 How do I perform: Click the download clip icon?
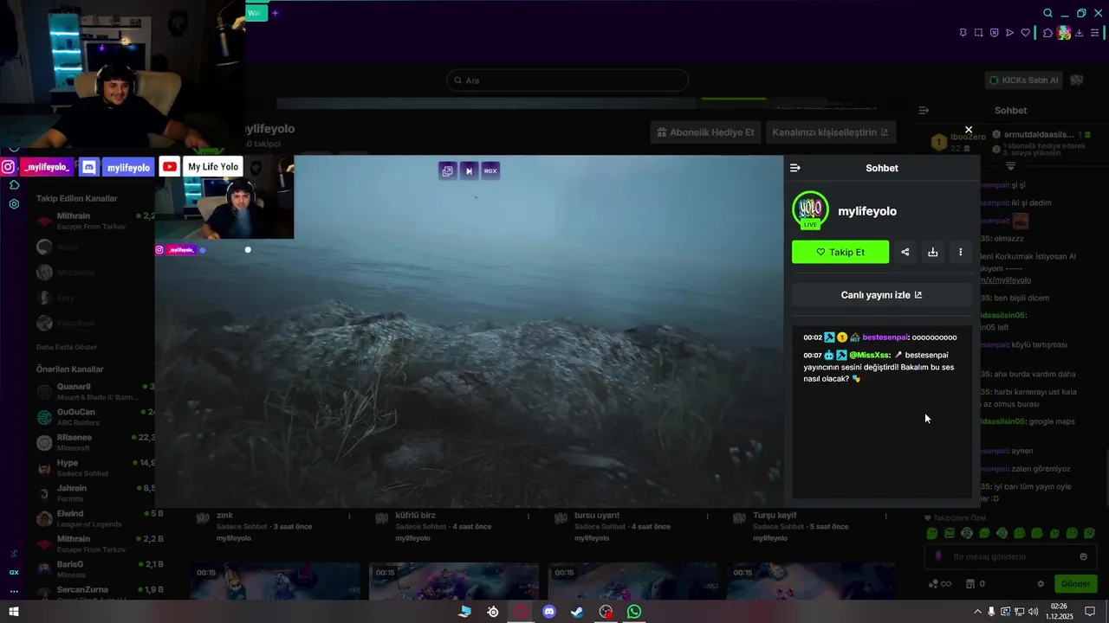point(933,252)
